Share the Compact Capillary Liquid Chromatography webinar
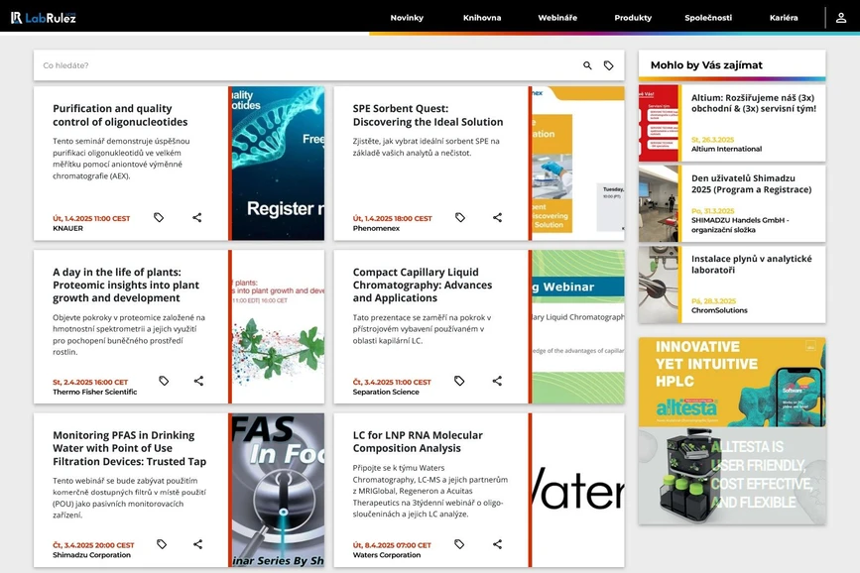860x573 pixels. [497, 381]
